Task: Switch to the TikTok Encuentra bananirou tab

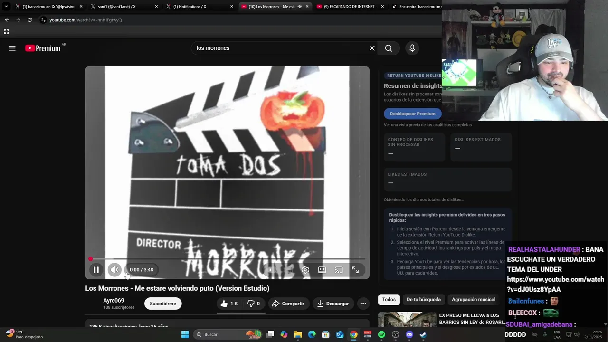Action: tap(416, 7)
